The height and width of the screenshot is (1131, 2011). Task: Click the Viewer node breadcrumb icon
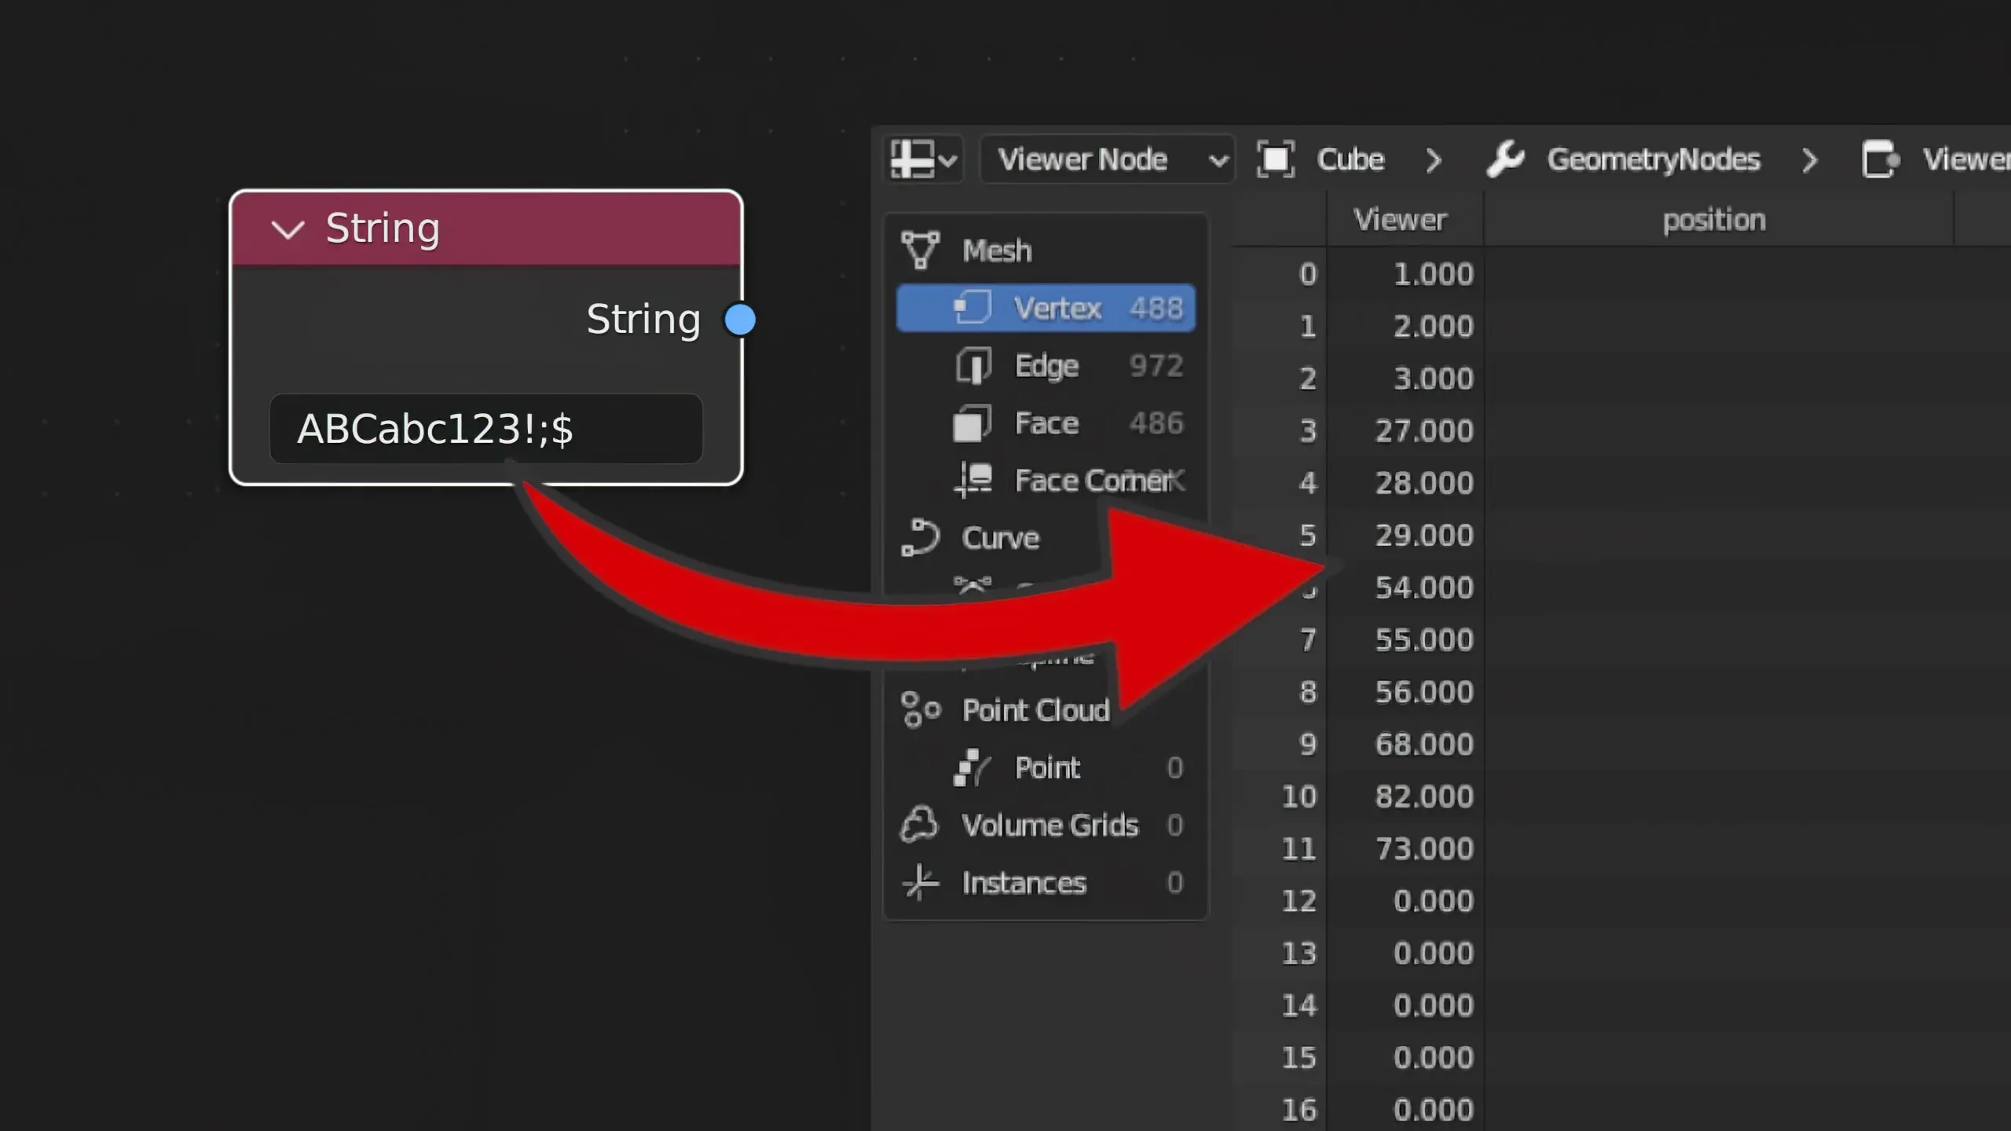(1881, 160)
